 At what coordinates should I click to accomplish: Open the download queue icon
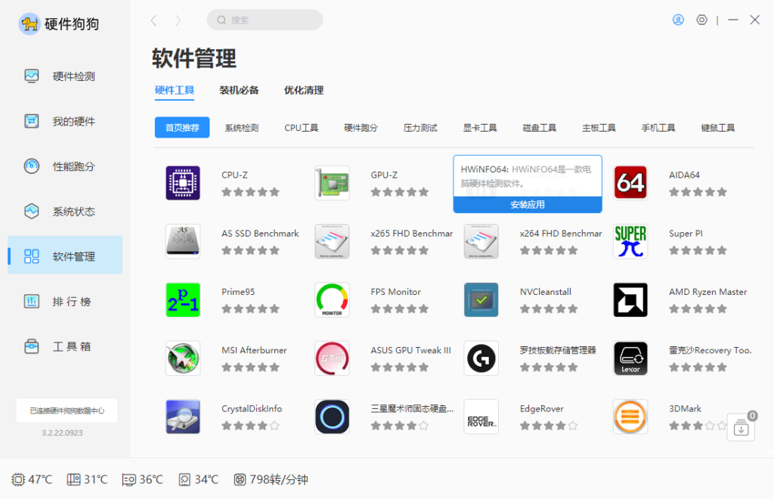pos(741,427)
